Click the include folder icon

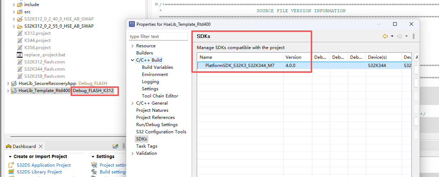pos(20,5)
